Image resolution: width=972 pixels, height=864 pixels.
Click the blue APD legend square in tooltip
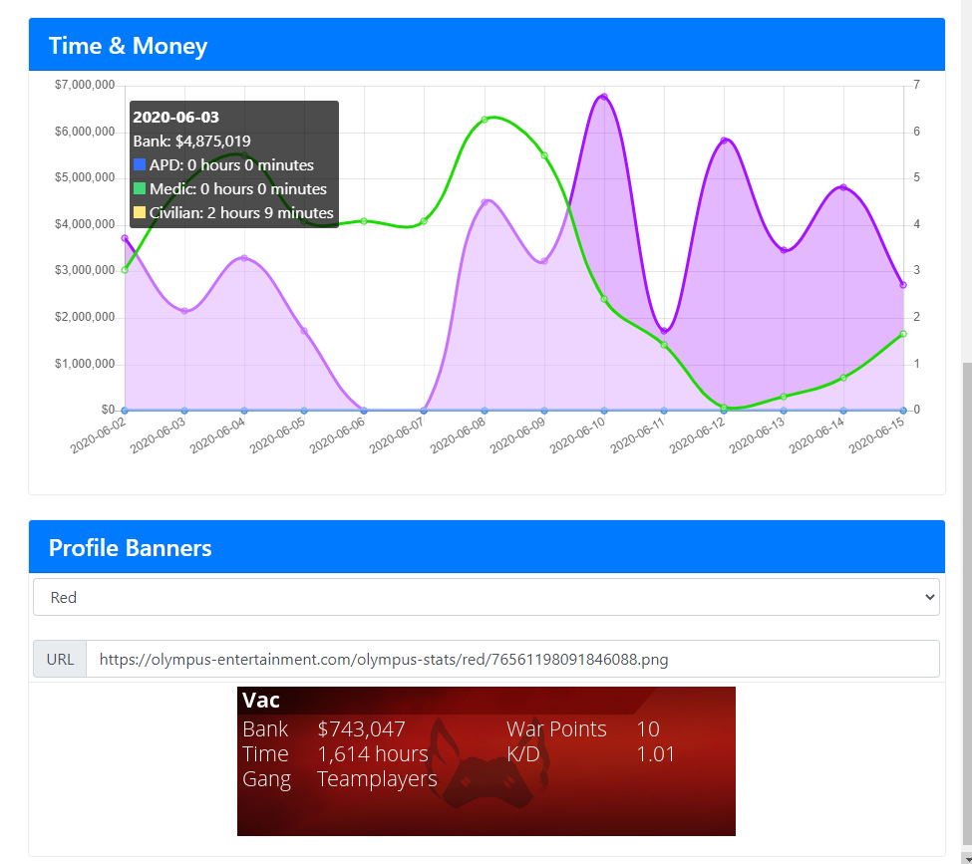(x=140, y=164)
